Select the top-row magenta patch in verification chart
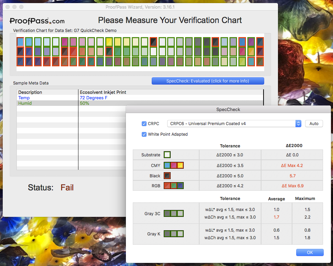The height and width of the screenshot is (266, 333). [x=65, y=42]
